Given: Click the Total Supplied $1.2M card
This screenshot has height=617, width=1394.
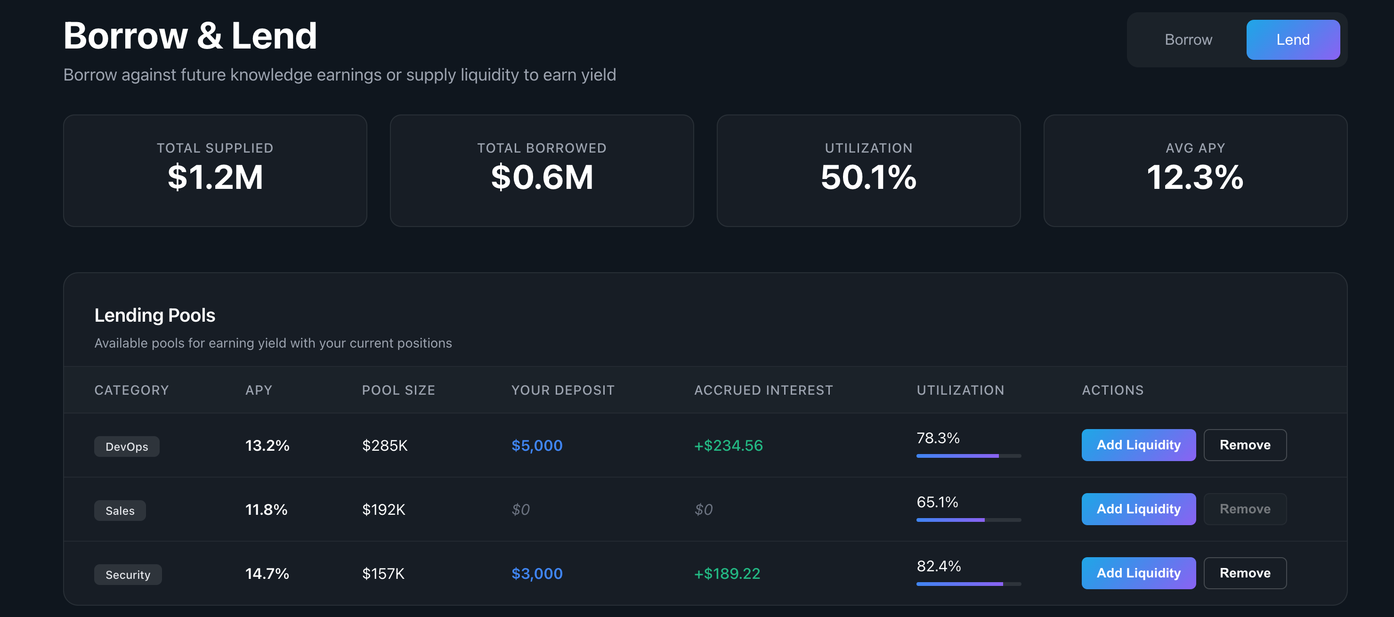Looking at the screenshot, I should [215, 170].
